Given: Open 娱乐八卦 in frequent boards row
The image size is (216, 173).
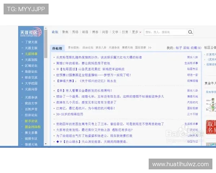Looking at the screenshot, I should [101, 48].
